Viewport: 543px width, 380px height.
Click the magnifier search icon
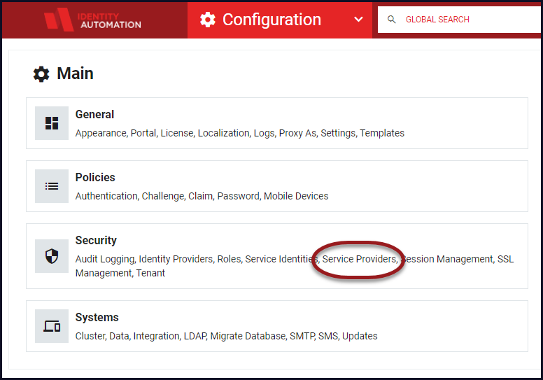coord(392,20)
